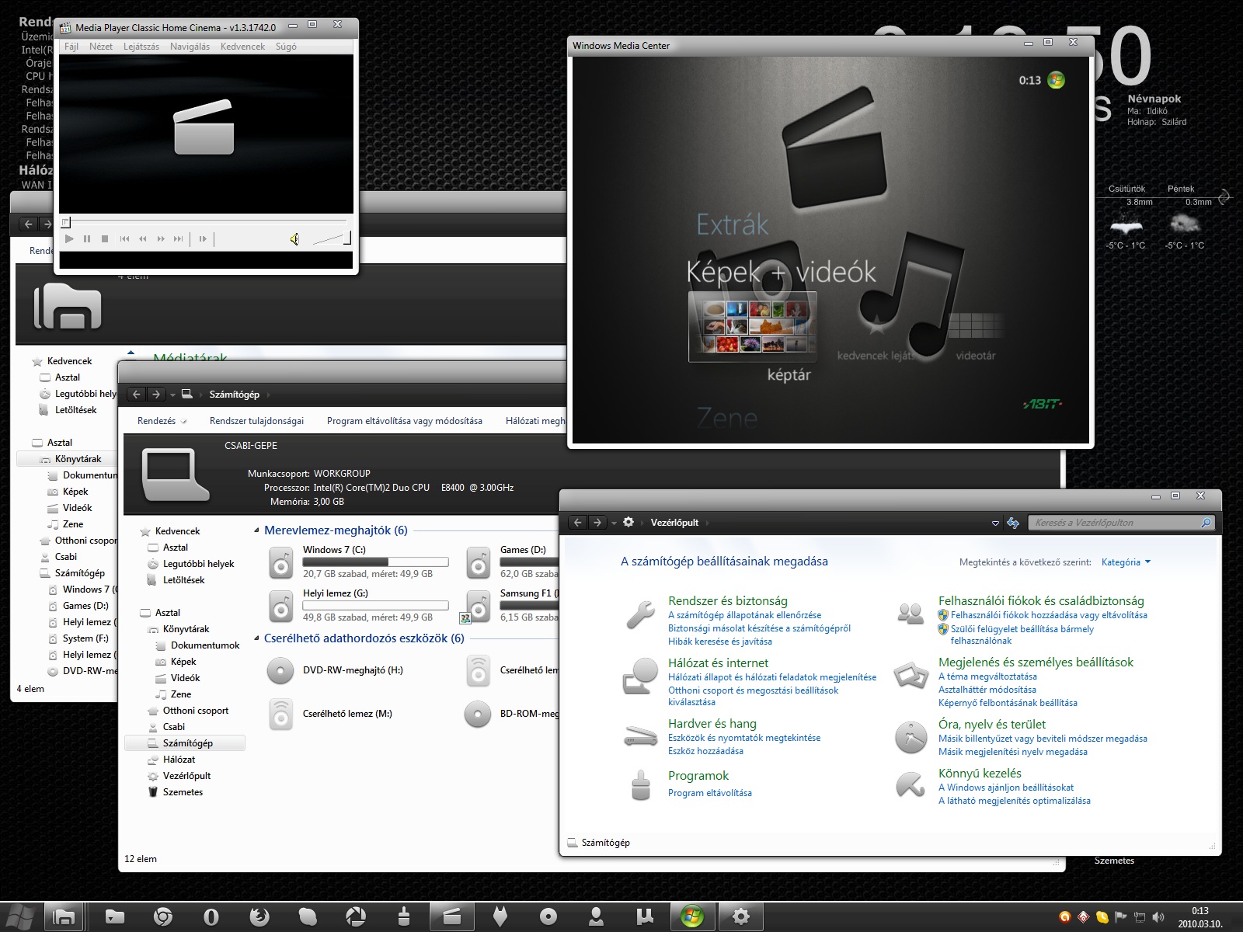This screenshot has height=932, width=1243.
Task: Collapse Cserélhető adathordozós eszközök group
Action: 256,638
